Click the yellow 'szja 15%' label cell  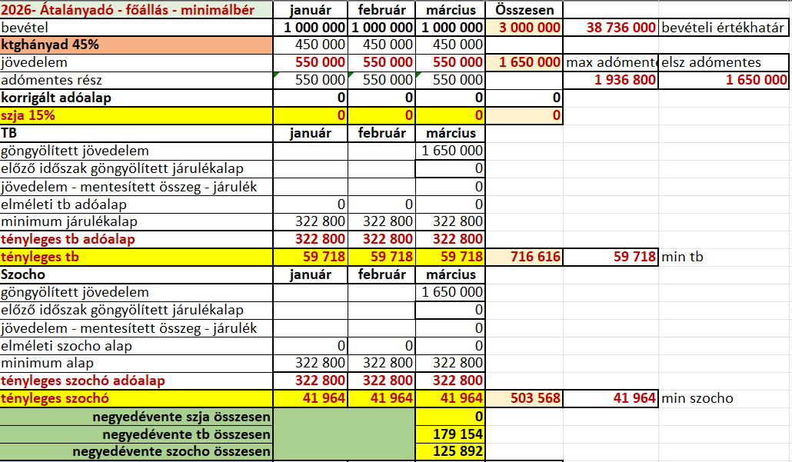pos(136,115)
